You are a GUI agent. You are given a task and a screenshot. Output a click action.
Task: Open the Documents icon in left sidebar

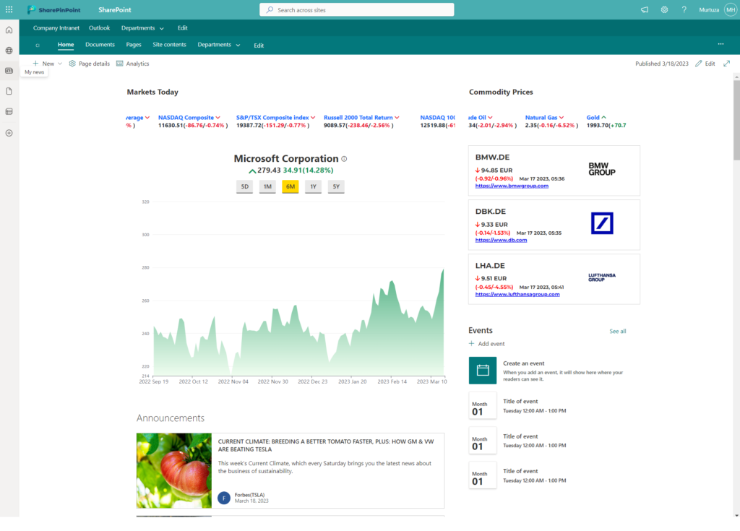9,90
